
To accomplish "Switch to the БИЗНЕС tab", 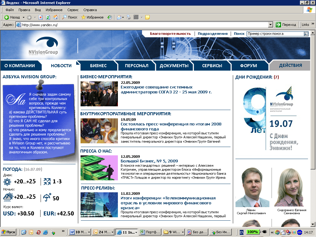I will click(98, 66).
